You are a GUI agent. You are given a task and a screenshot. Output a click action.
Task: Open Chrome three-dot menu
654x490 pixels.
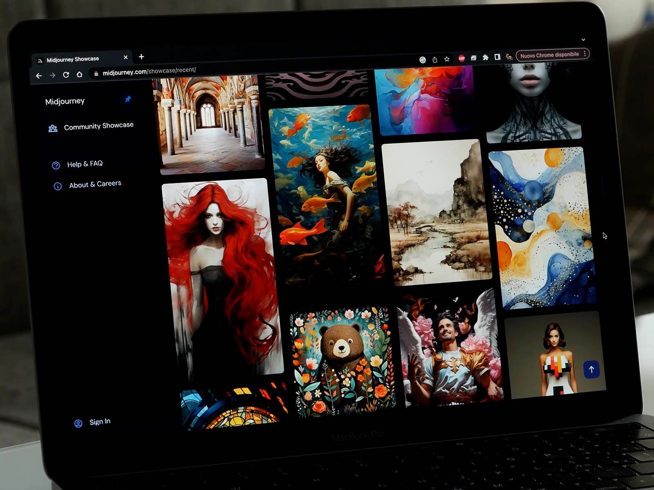[x=585, y=54]
